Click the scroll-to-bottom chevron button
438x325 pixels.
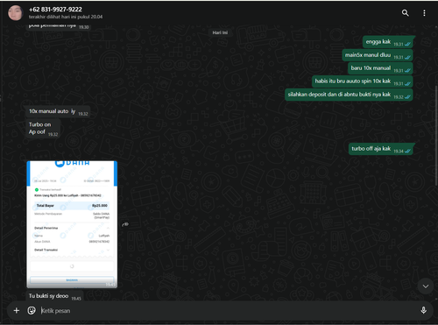pyautogui.click(x=426, y=286)
